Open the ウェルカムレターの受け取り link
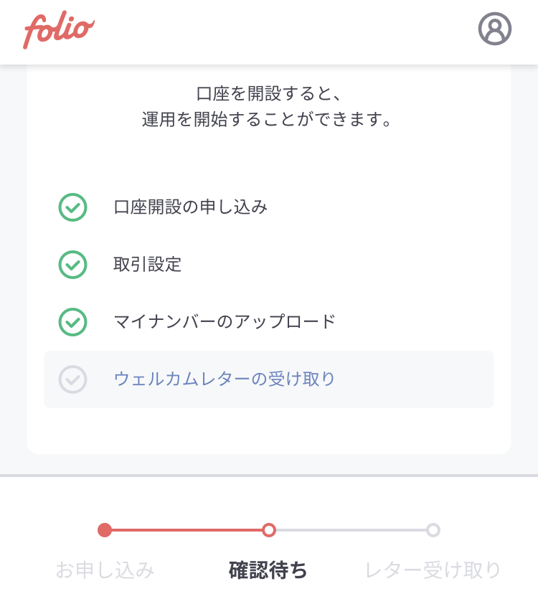 tap(224, 379)
